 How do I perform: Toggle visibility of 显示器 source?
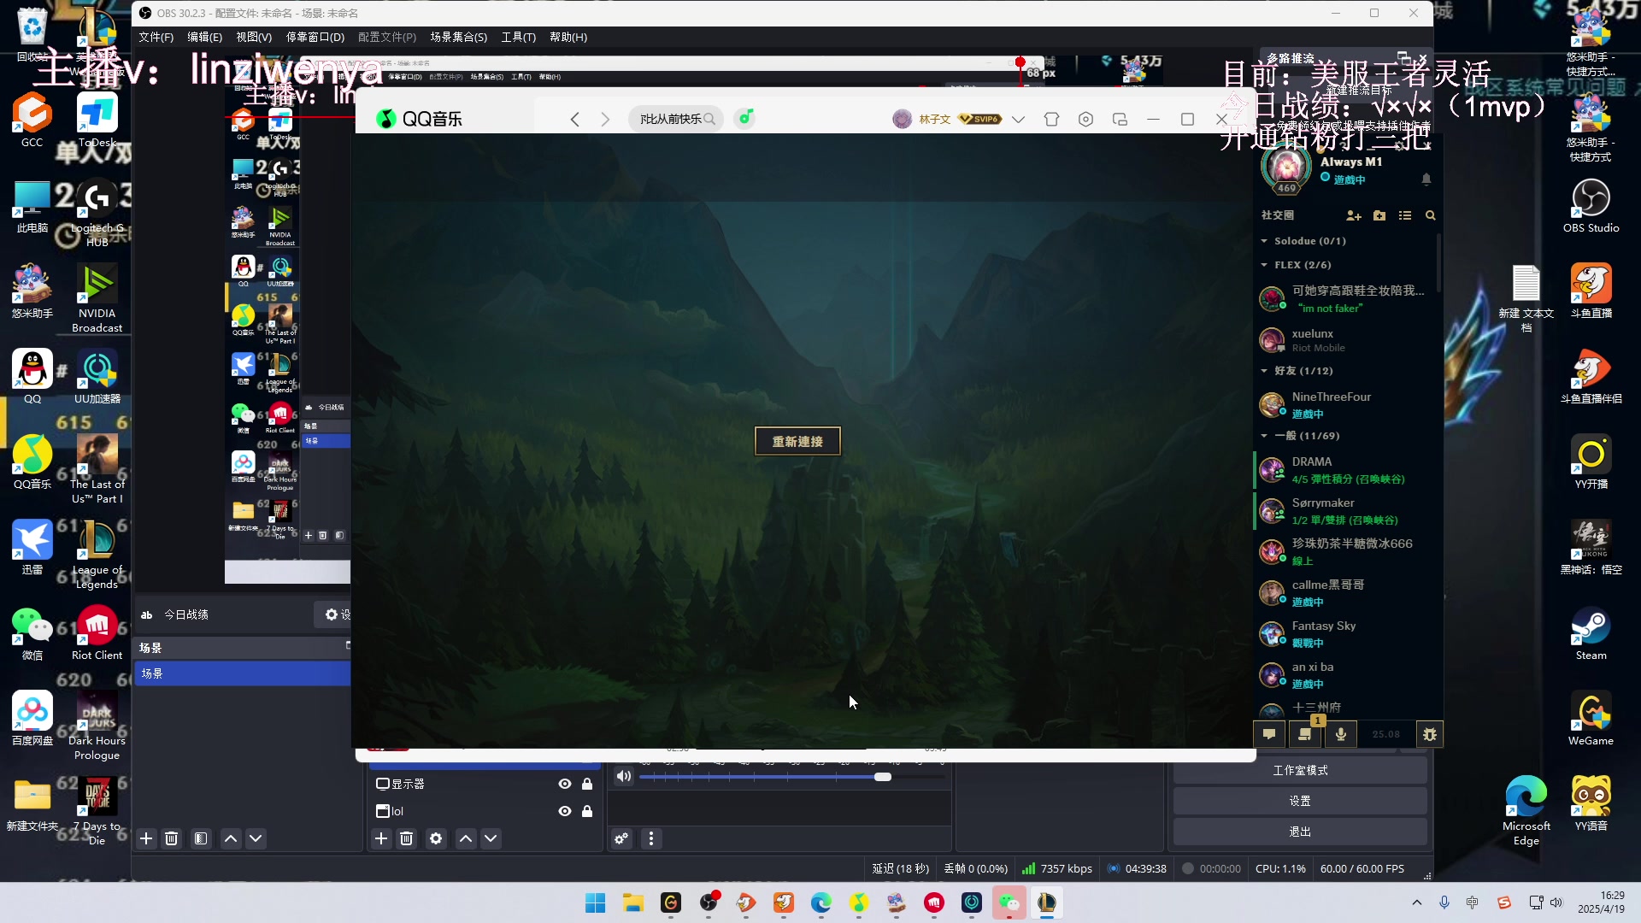click(x=565, y=784)
